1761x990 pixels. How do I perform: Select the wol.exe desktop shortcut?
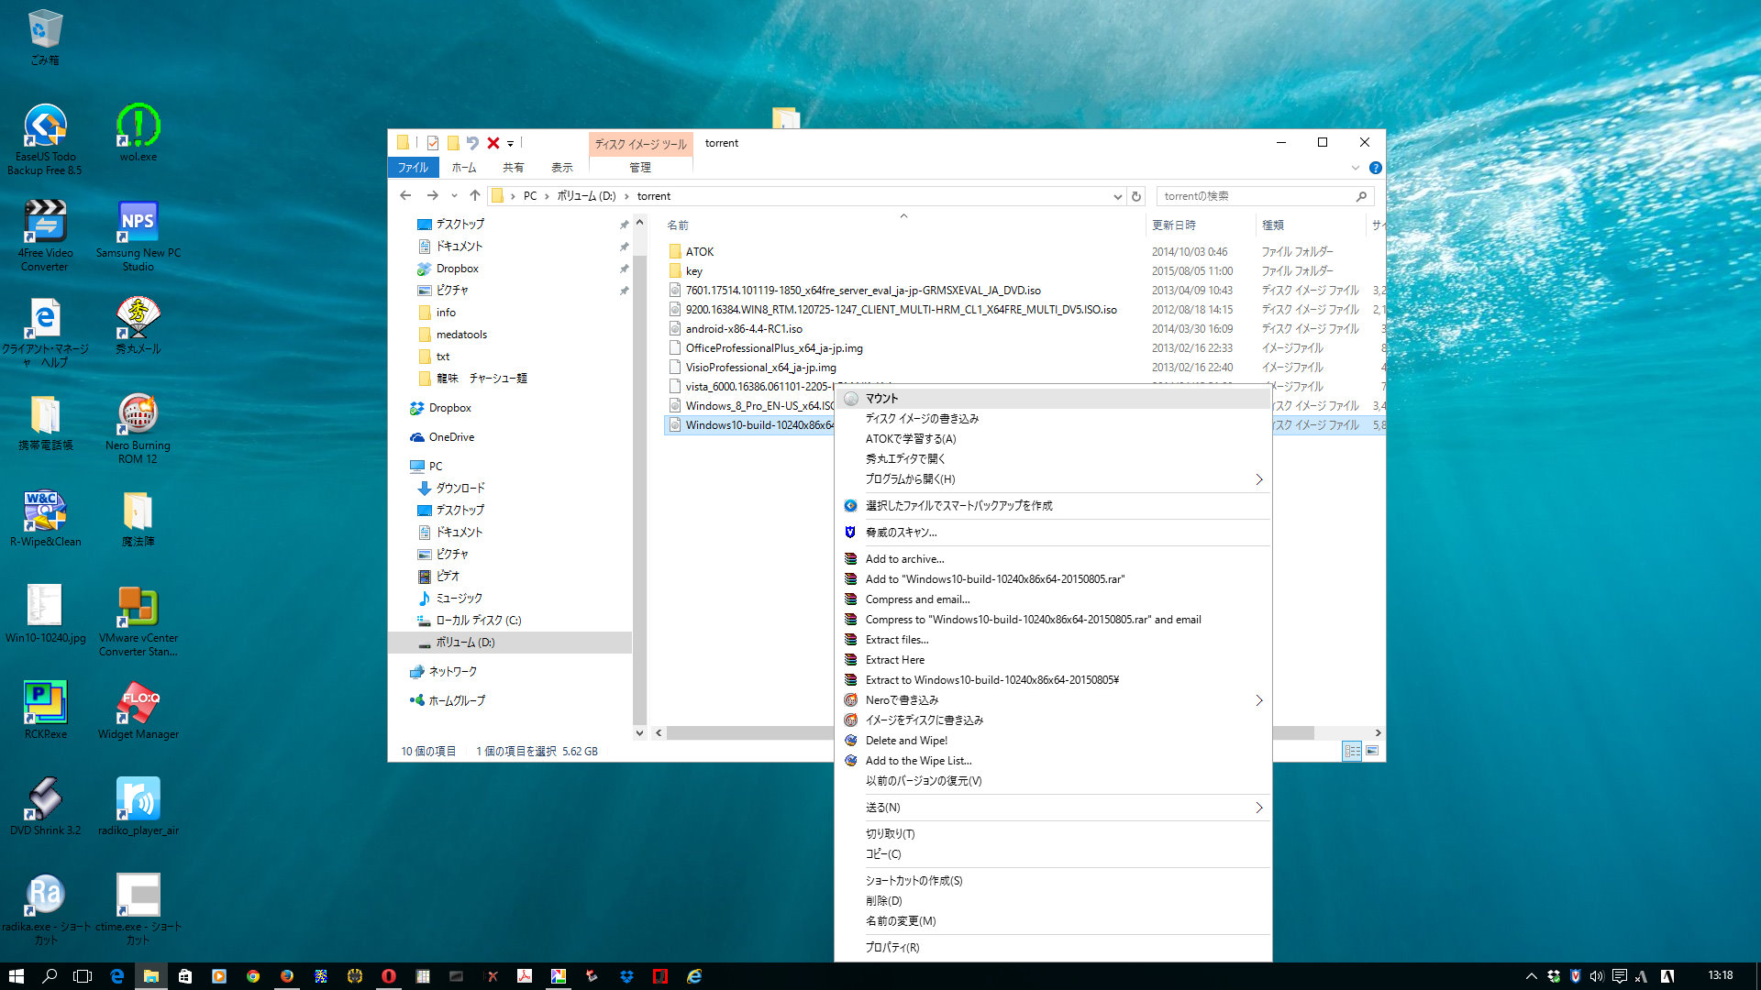tap(138, 133)
